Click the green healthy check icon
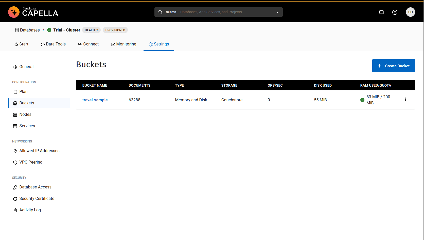Screen dimensions: 424x240 click(49, 30)
